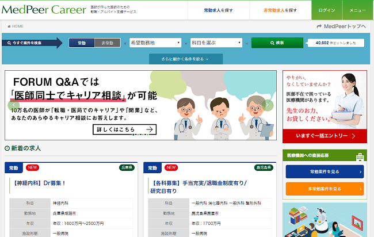Click 兵庫県姫路市 location cell
This screenshot has width=374, height=237.
(x=91, y=213)
